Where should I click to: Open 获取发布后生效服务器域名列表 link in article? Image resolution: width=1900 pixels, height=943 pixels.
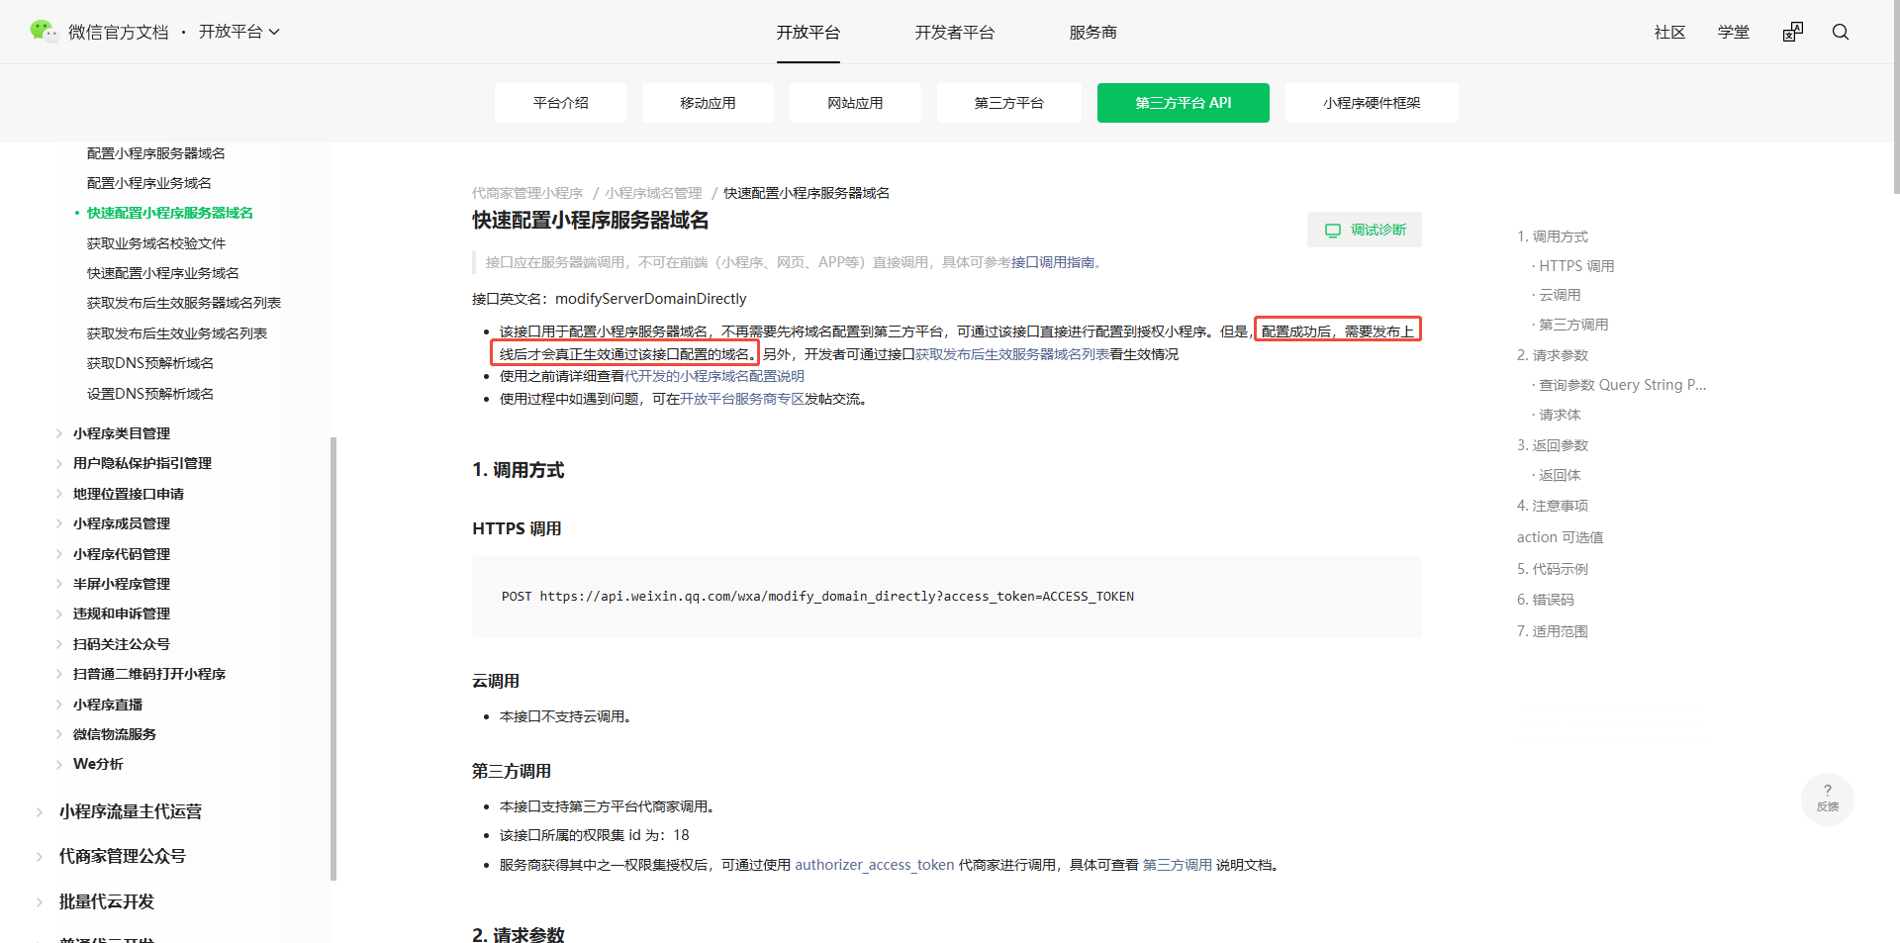(x=1012, y=354)
